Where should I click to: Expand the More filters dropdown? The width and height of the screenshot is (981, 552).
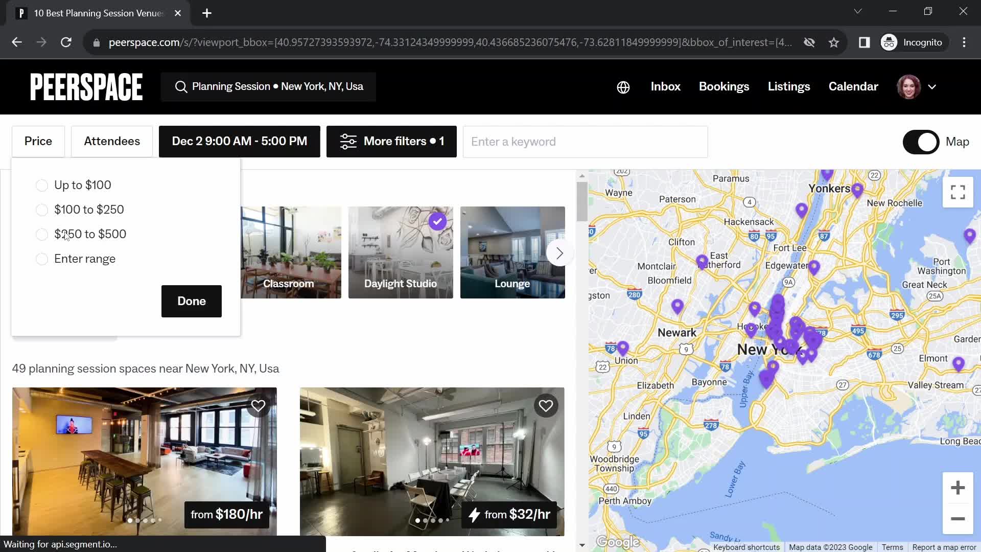tap(391, 142)
